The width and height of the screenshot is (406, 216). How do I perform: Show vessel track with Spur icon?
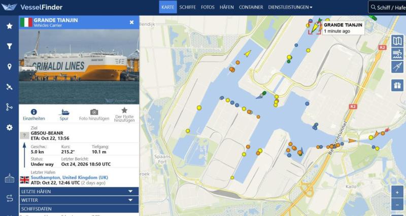(x=64, y=112)
